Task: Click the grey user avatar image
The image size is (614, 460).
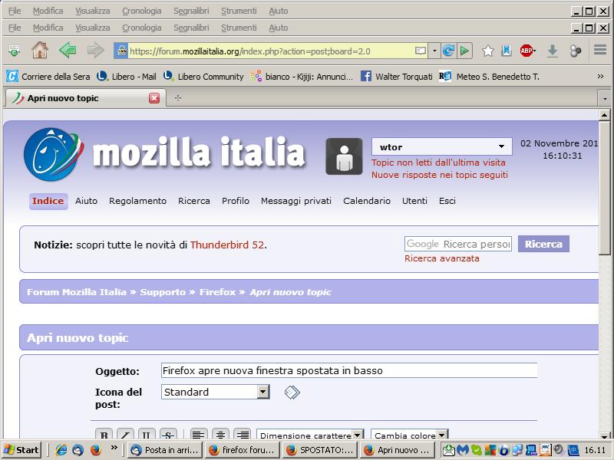Action: 344,156
